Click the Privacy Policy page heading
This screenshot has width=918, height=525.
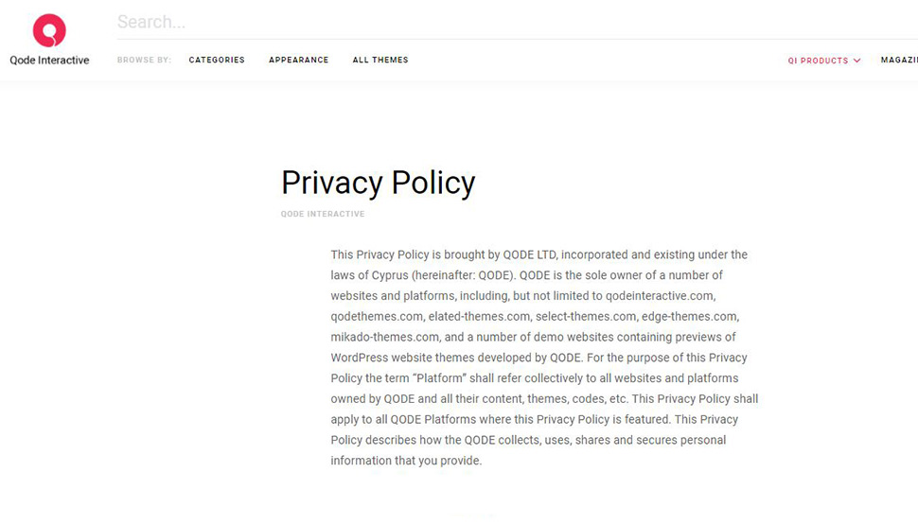pyautogui.click(x=379, y=183)
